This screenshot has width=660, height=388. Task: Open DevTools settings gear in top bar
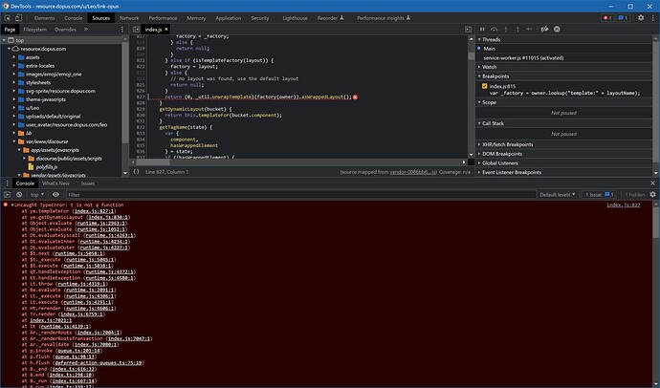(x=641, y=17)
